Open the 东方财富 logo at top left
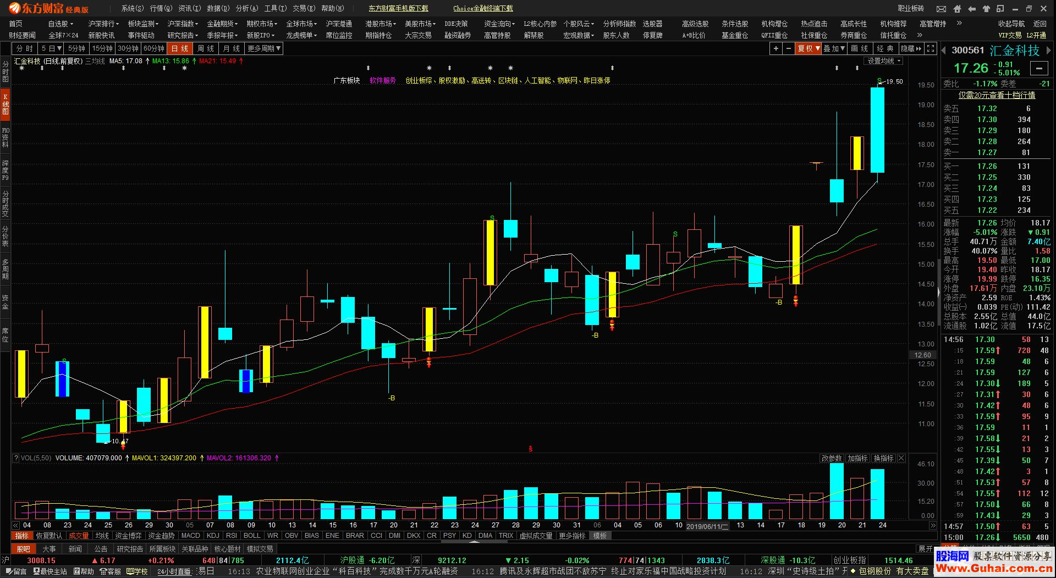 tap(48, 8)
